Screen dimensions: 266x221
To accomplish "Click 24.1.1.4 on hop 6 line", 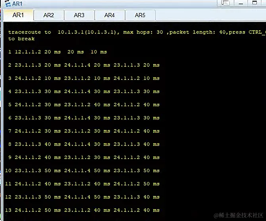I will click(77, 118).
